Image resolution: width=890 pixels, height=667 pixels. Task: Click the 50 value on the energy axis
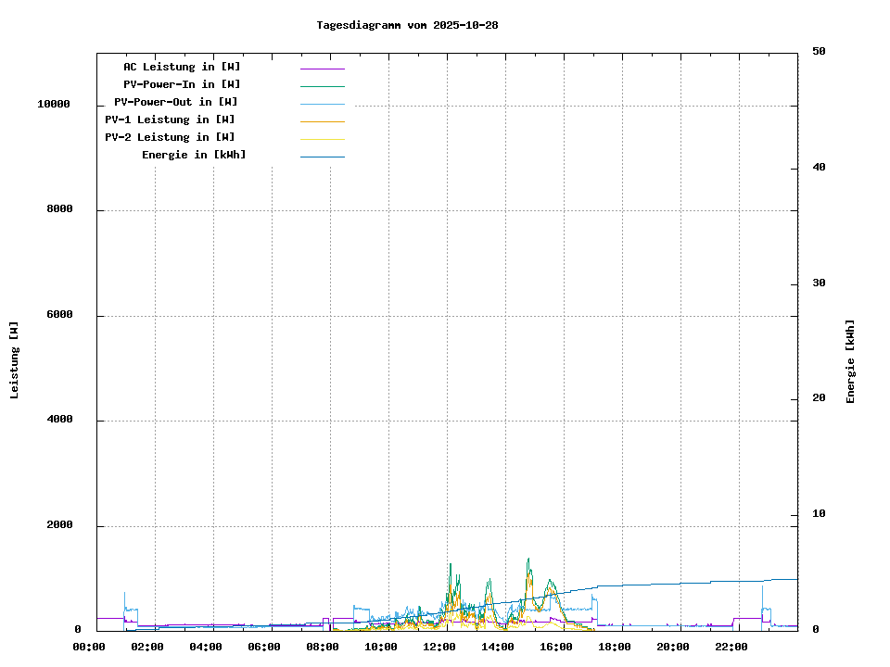(819, 52)
